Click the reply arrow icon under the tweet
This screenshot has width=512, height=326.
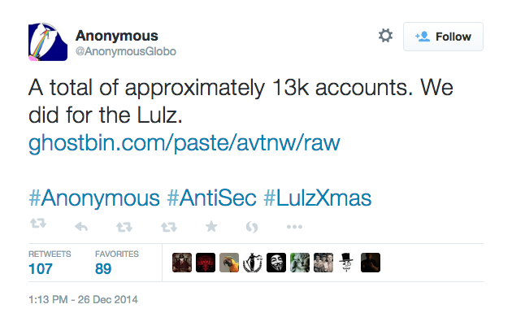tap(81, 226)
